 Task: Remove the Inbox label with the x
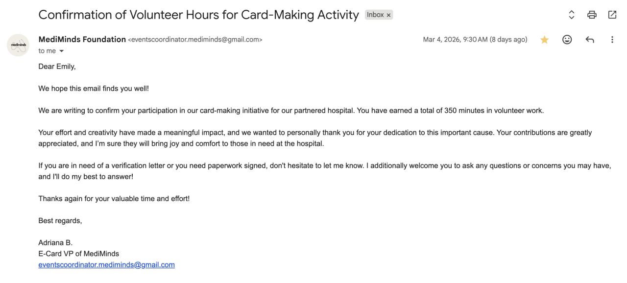click(x=389, y=15)
